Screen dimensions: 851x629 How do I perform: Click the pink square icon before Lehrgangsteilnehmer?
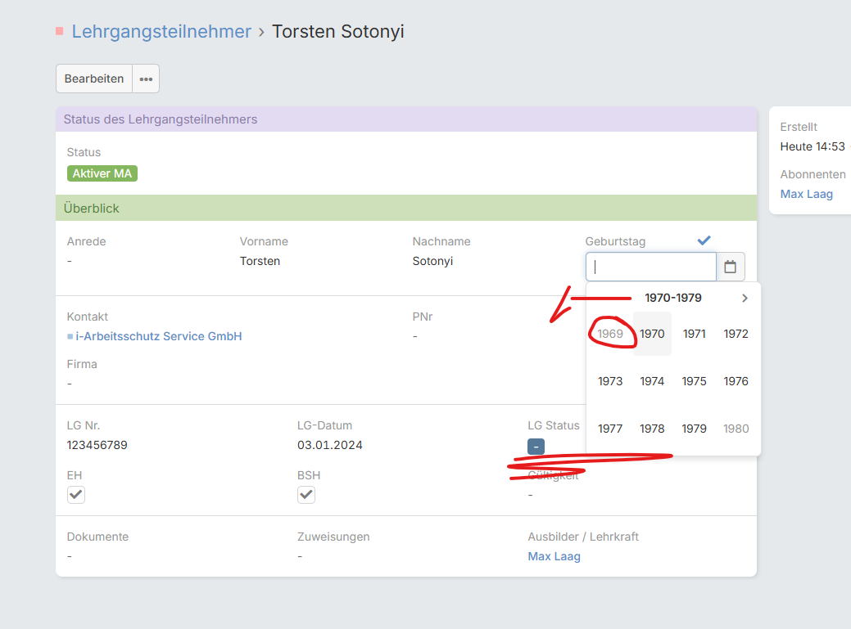[60, 31]
